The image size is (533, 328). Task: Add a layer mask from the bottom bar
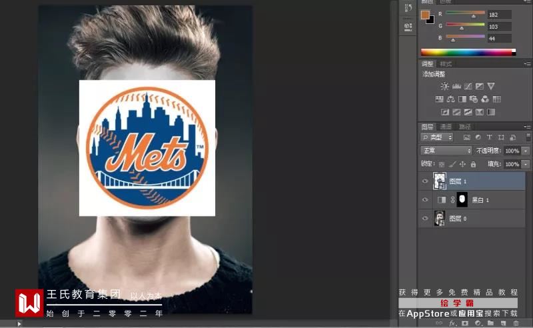[465, 323]
